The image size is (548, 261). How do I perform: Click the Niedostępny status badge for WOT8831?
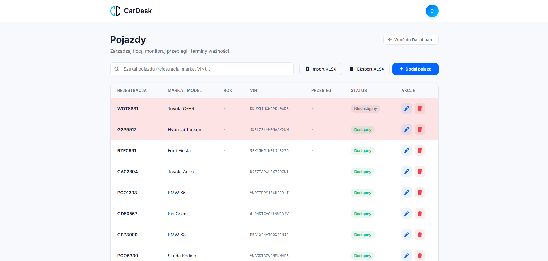(x=365, y=108)
